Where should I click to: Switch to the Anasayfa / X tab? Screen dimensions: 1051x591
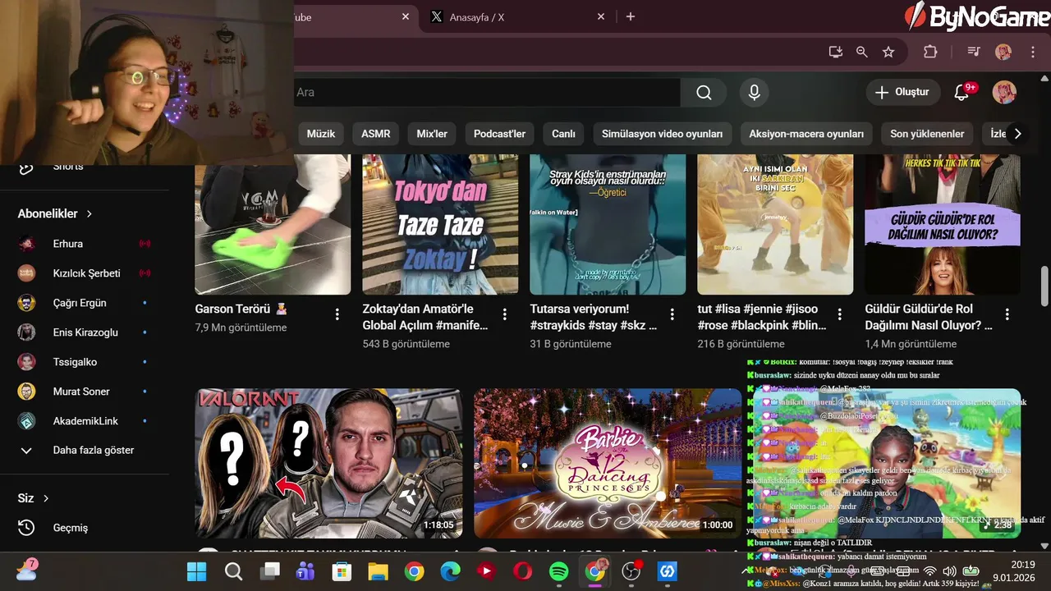517,16
